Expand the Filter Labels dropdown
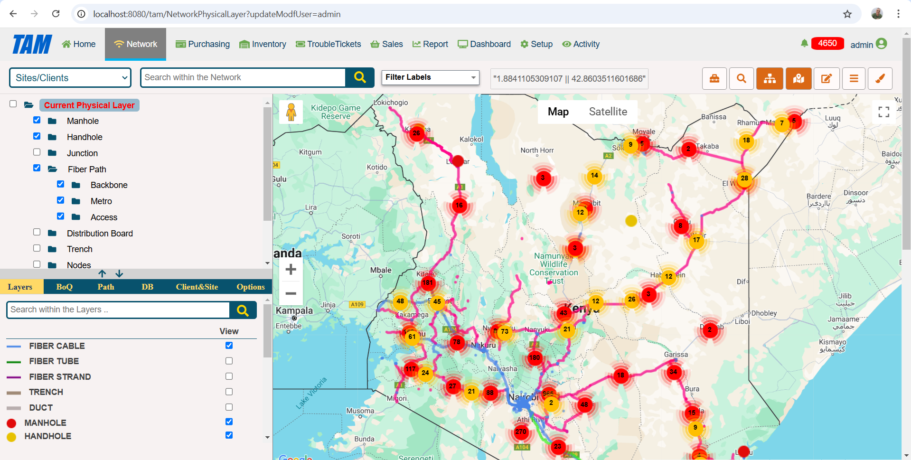This screenshot has height=460, width=911. point(430,77)
